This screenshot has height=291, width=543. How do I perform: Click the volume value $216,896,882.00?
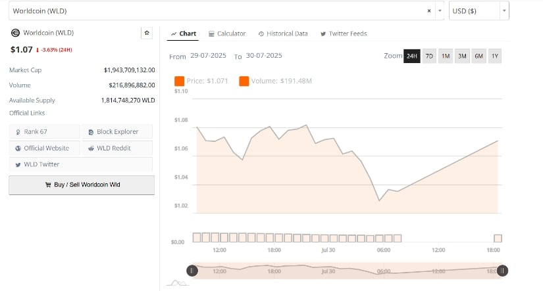(132, 85)
